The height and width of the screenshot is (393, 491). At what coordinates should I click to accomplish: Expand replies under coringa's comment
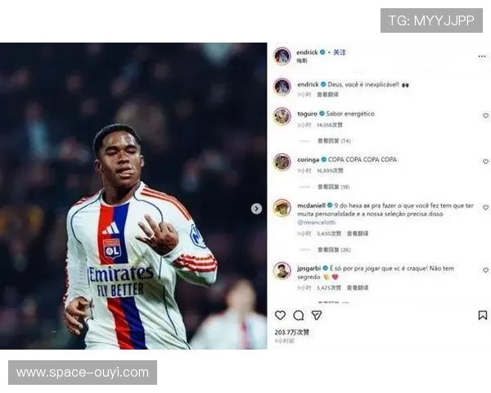[333, 187]
